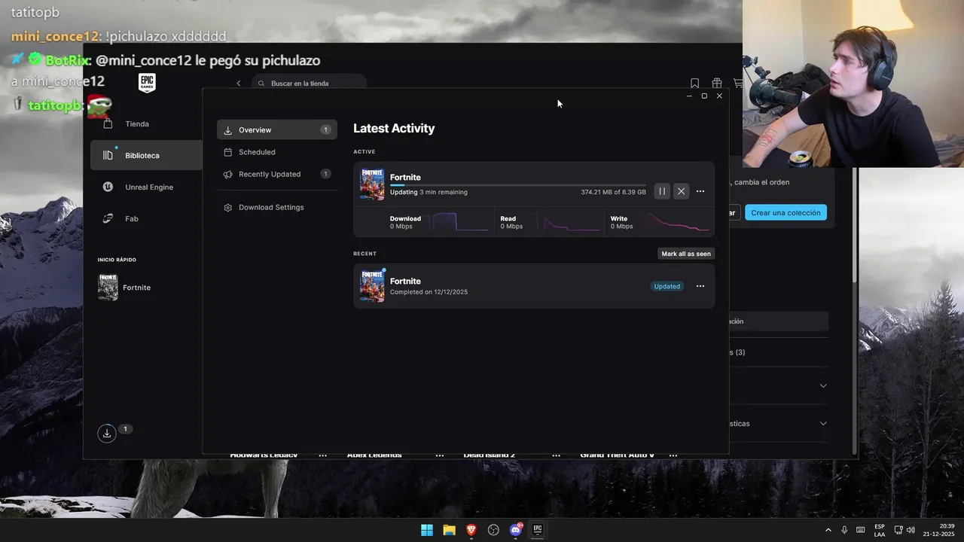
Task: Open options for Dead Island 2
Action: (x=557, y=455)
